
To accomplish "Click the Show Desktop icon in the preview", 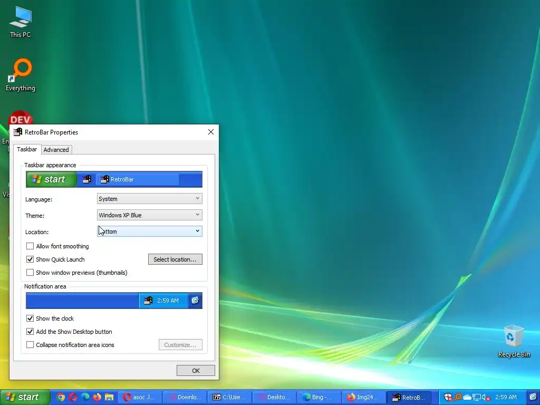I will coord(195,300).
